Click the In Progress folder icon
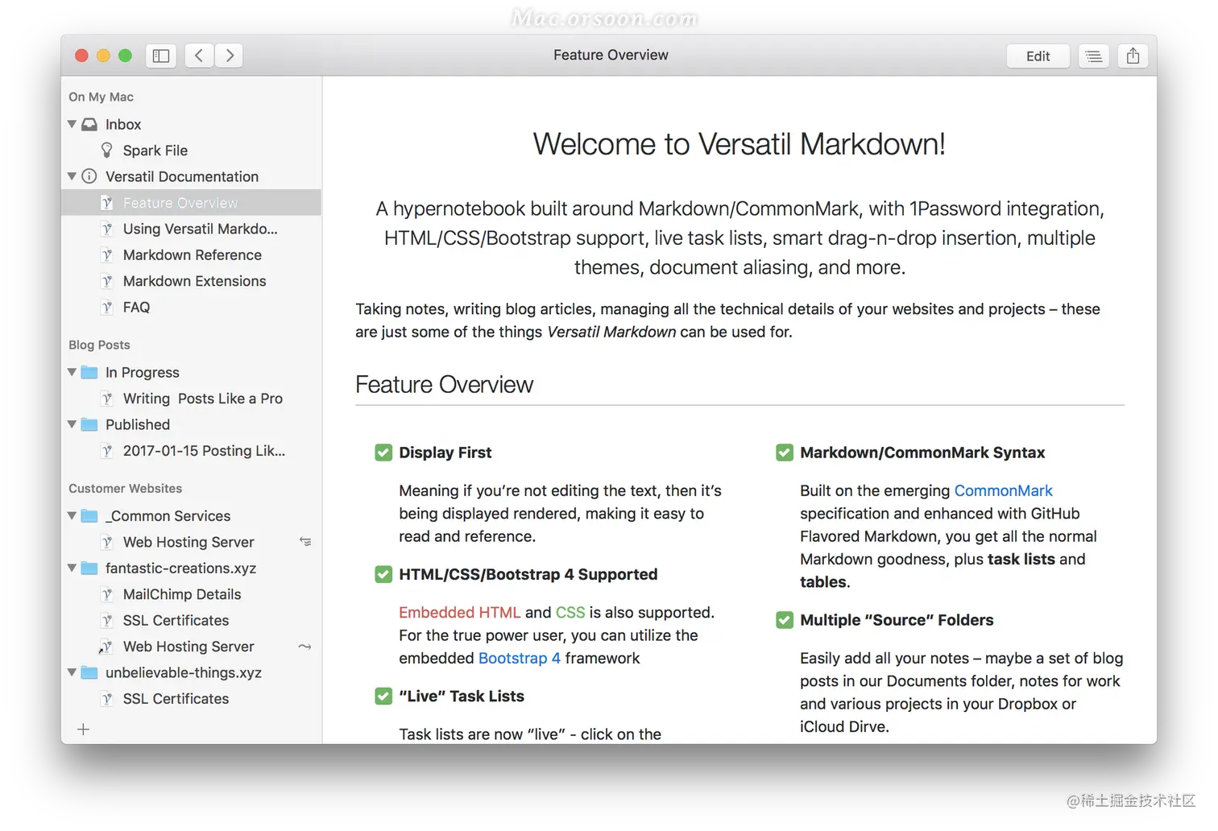The image size is (1218, 831). pos(89,372)
